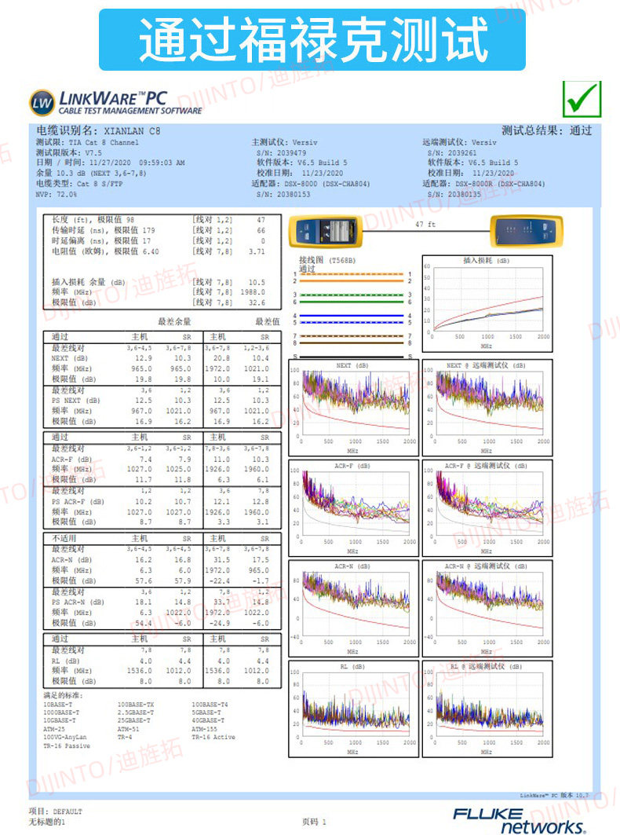Open the ACR-F @ 远端测试仪 graph
This screenshot has width=620, height=835.
(x=487, y=508)
